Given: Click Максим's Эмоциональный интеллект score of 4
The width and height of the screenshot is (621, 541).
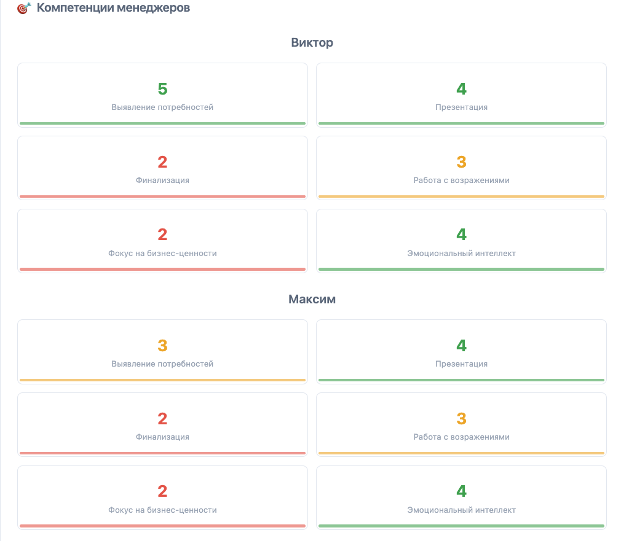Looking at the screenshot, I should click(461, 491).
